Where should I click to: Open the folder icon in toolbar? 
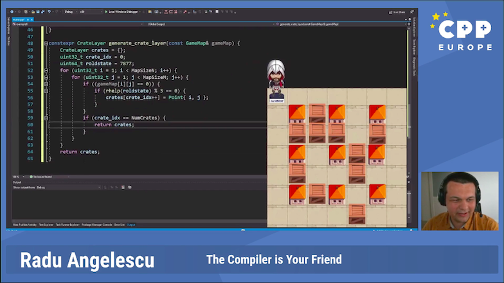point(33,12)
